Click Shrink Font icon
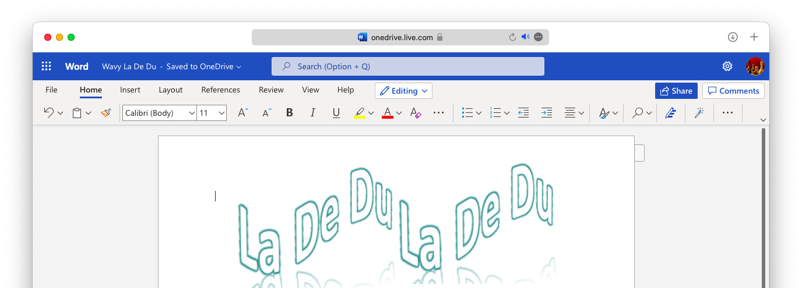802x288 pixels. click(266, 113)
